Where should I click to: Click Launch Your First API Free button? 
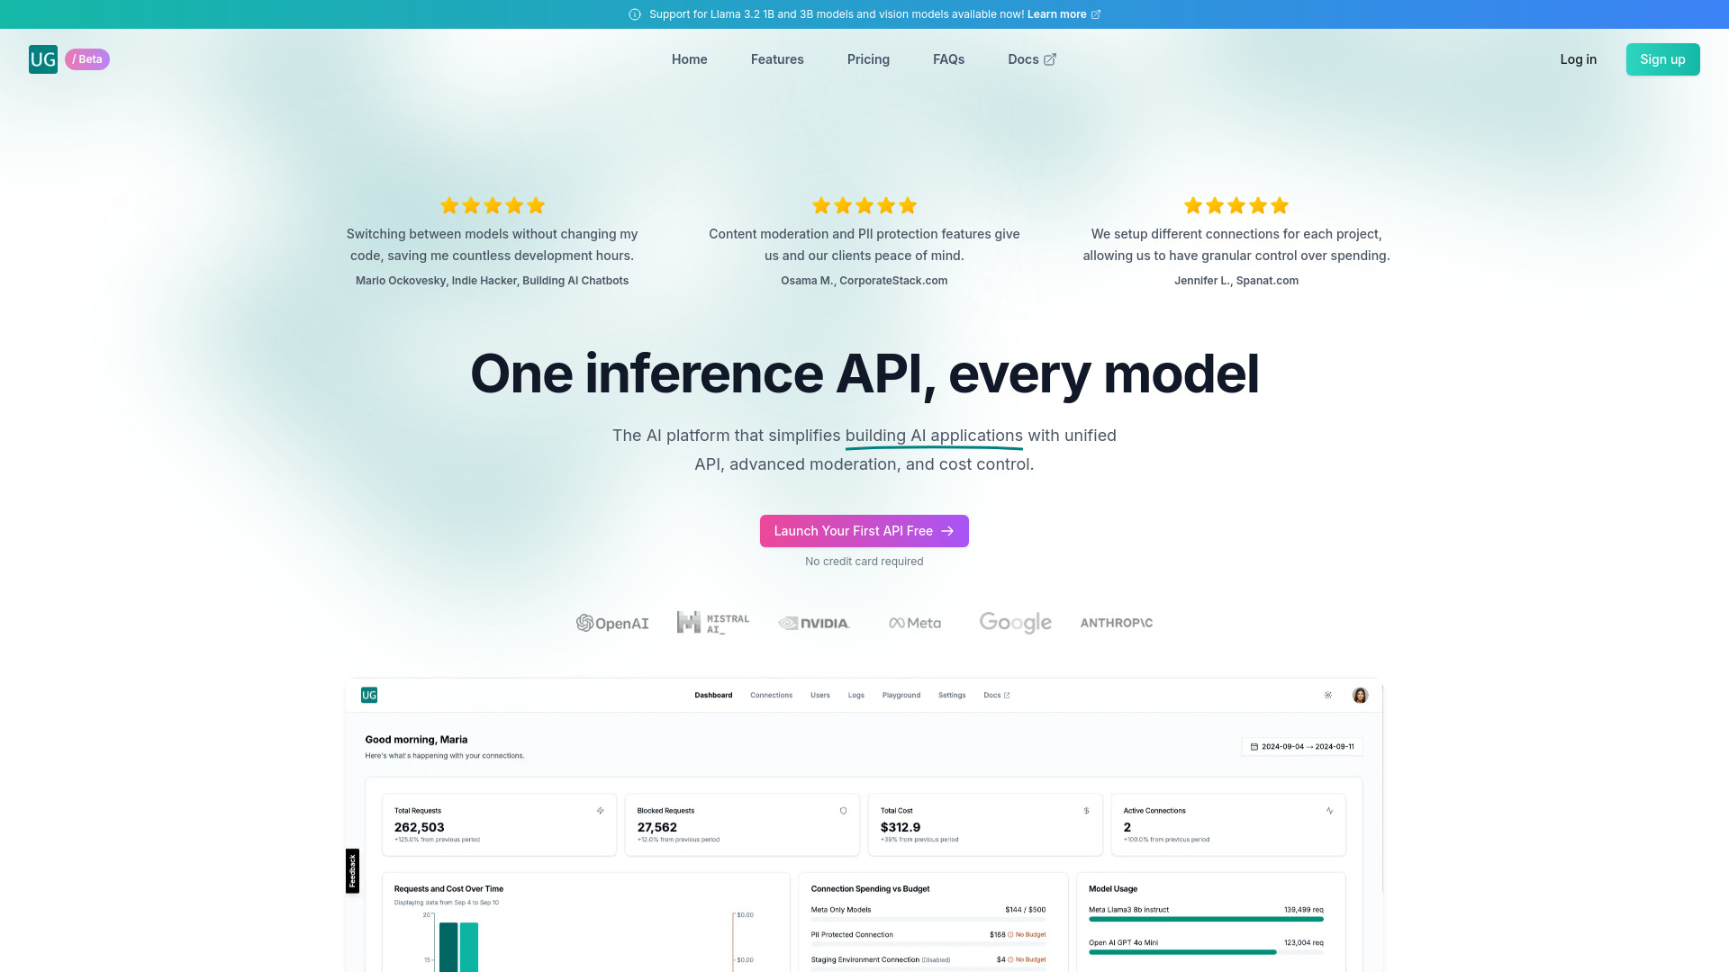(x=864, y=530)
